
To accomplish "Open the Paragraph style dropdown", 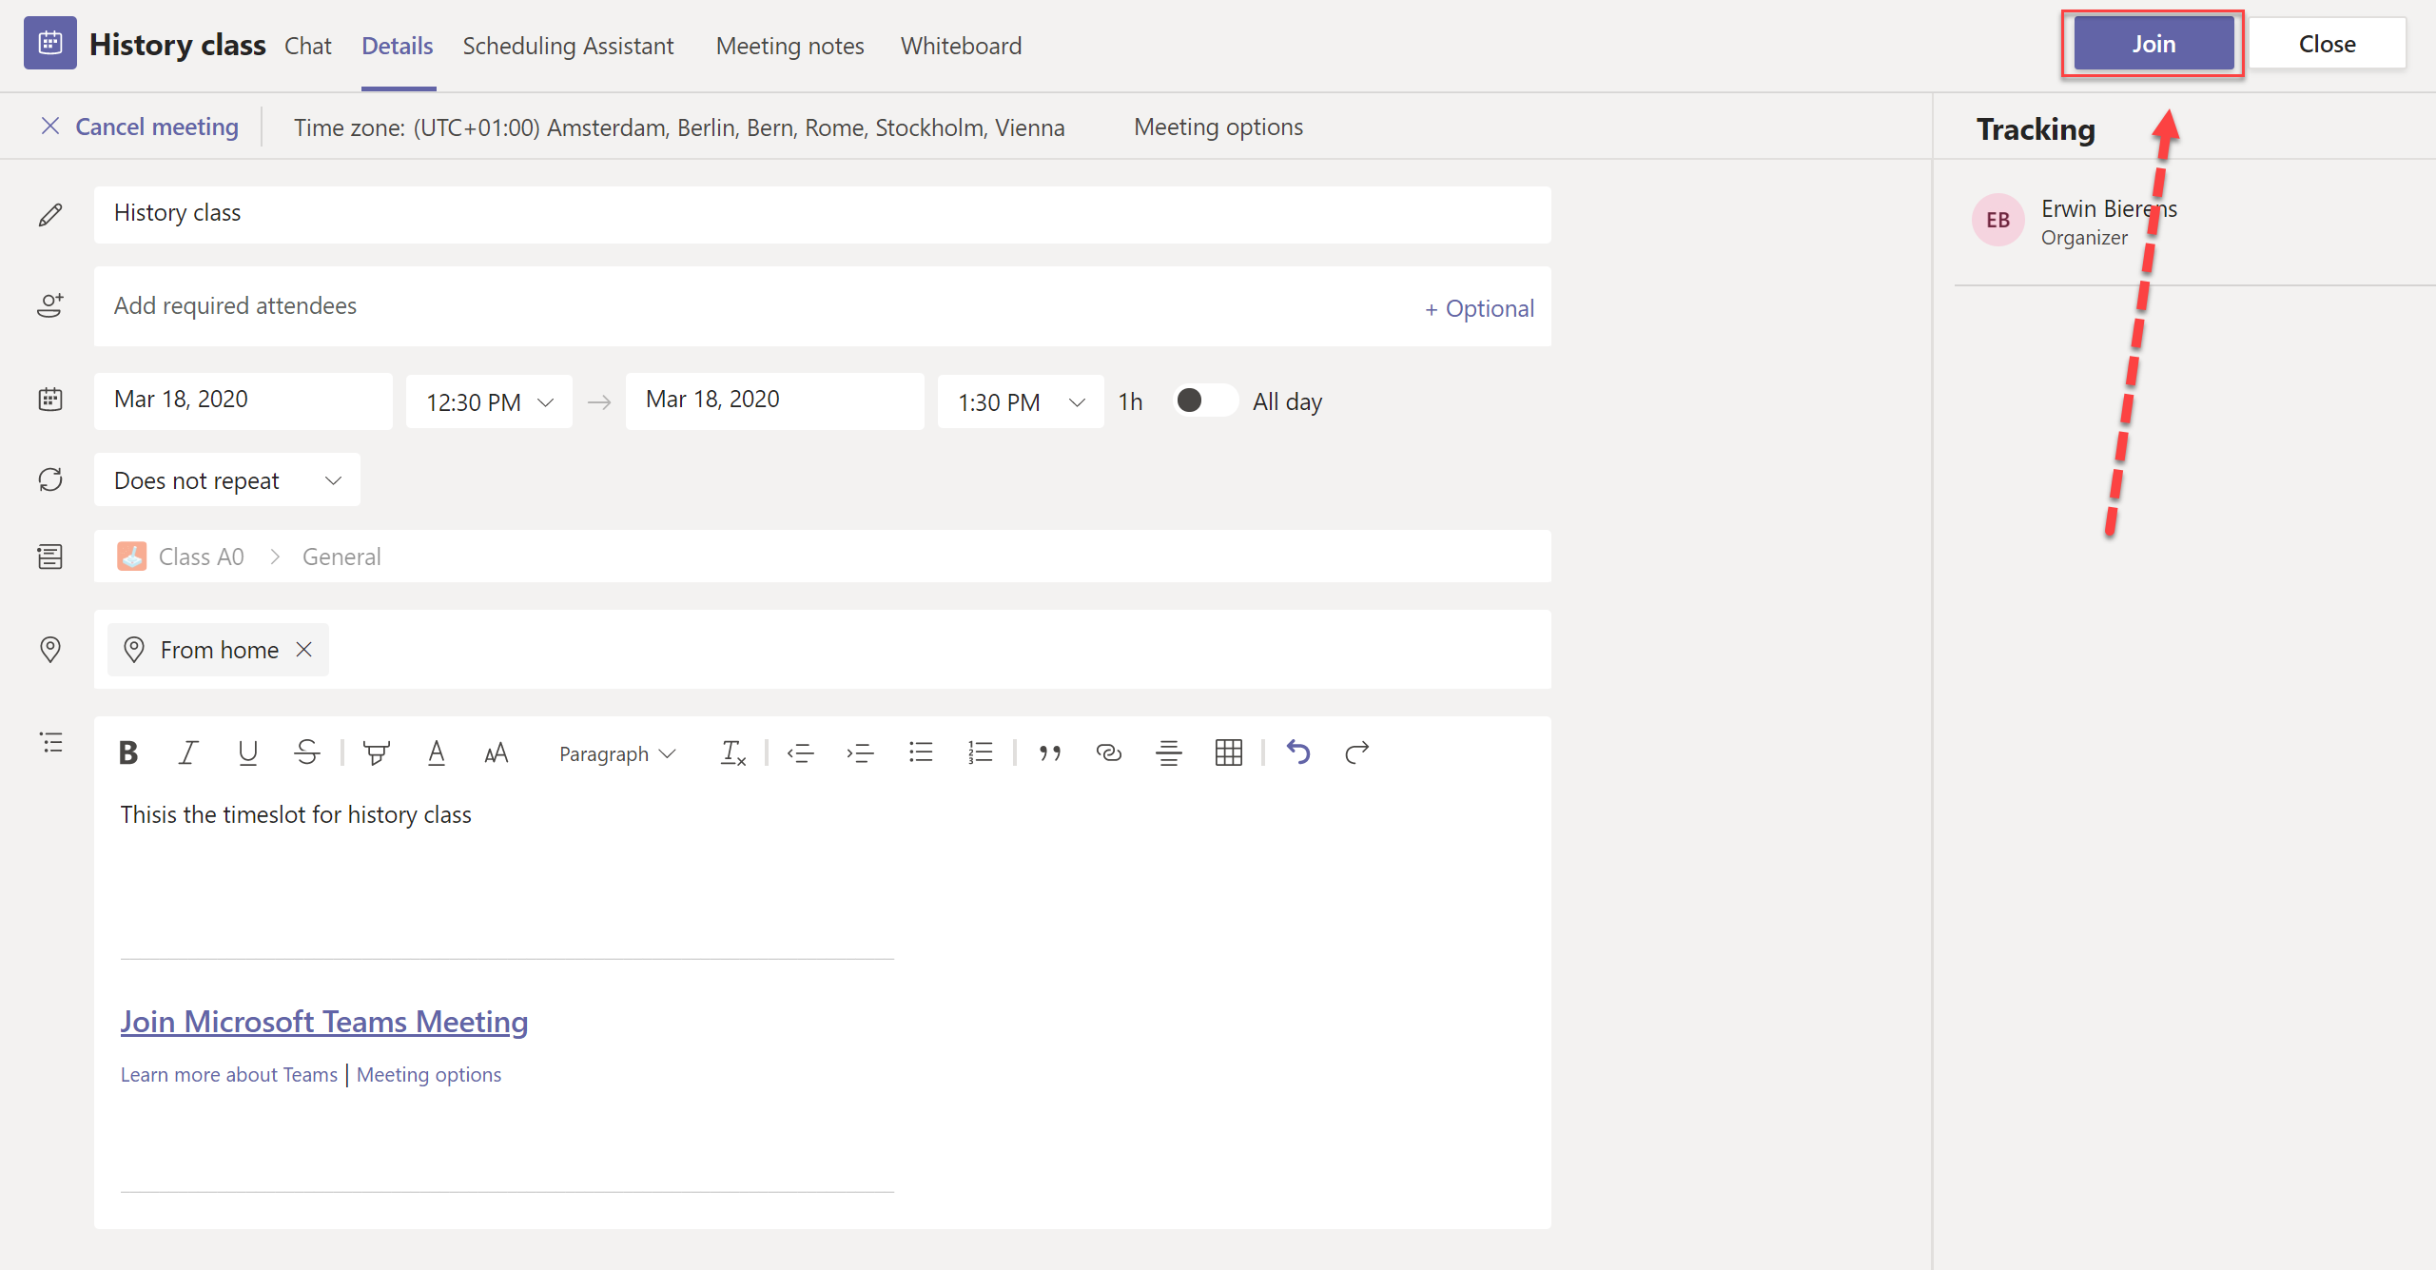I will 616,753.
